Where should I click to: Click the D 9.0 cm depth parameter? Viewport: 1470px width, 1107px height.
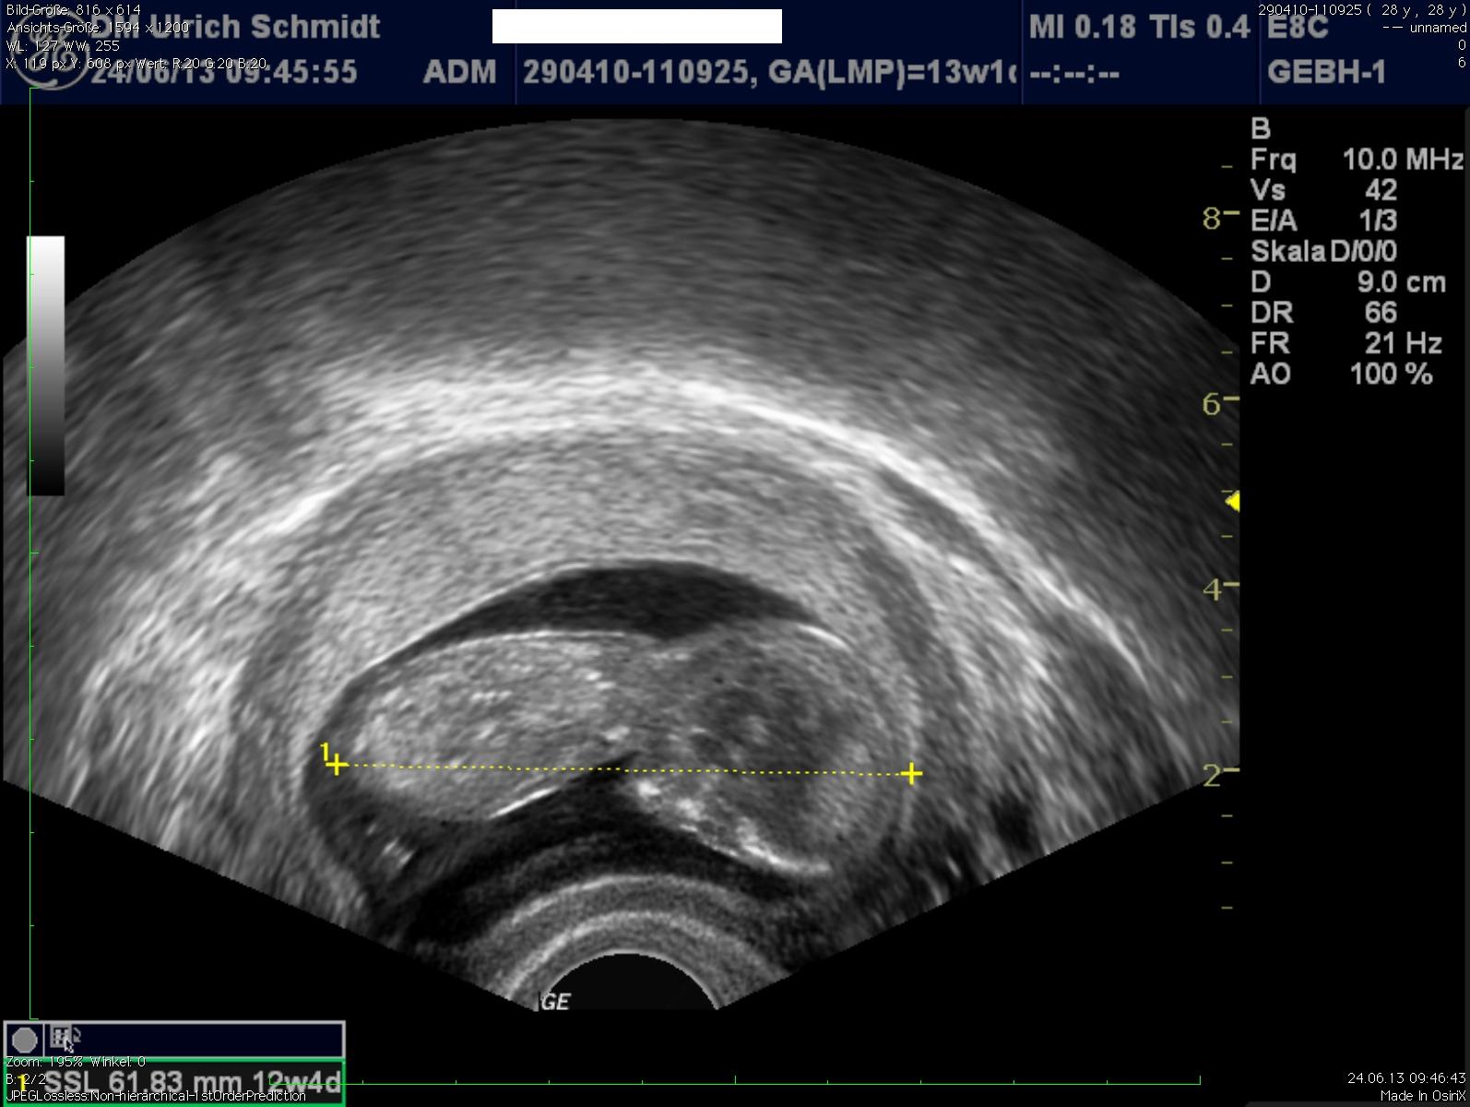[x=1347, y=282]
